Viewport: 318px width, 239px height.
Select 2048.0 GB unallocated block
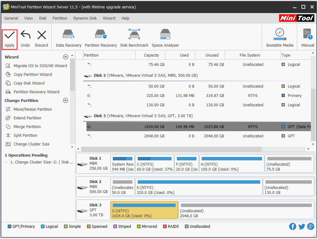click(x=246, y=210)
